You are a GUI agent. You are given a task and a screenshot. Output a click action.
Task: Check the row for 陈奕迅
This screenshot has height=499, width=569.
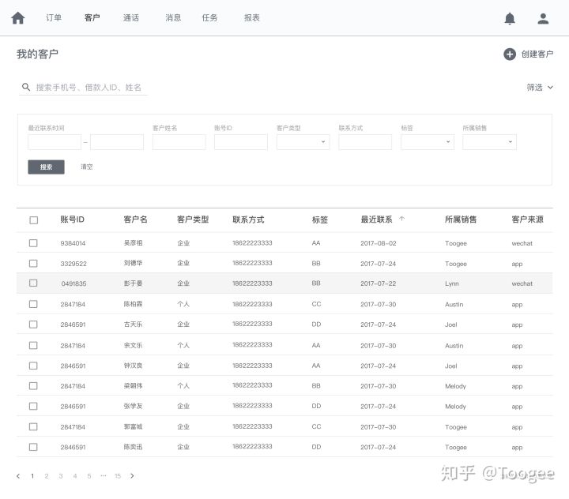tap(33, 447)
